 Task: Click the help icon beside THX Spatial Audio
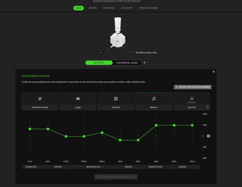(x=144, y=63)
